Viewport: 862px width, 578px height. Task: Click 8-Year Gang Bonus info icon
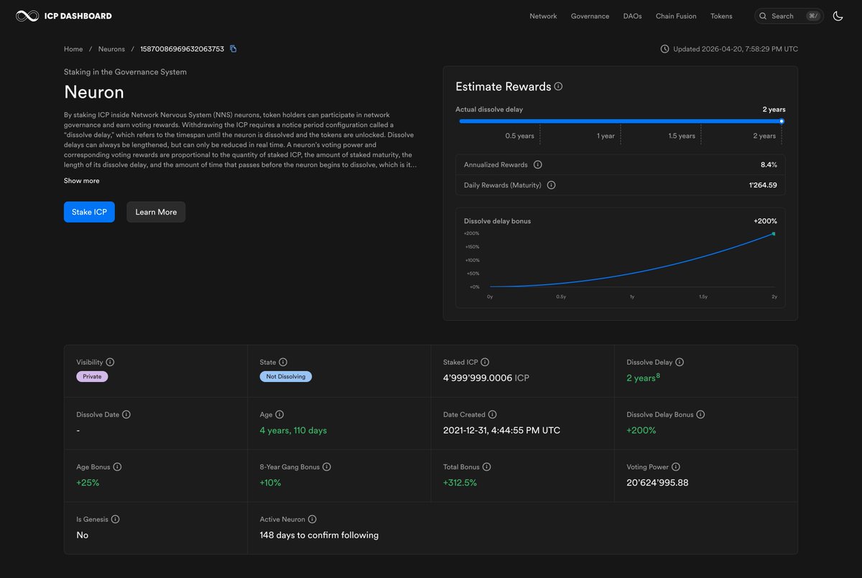click(x=326, y=467)
